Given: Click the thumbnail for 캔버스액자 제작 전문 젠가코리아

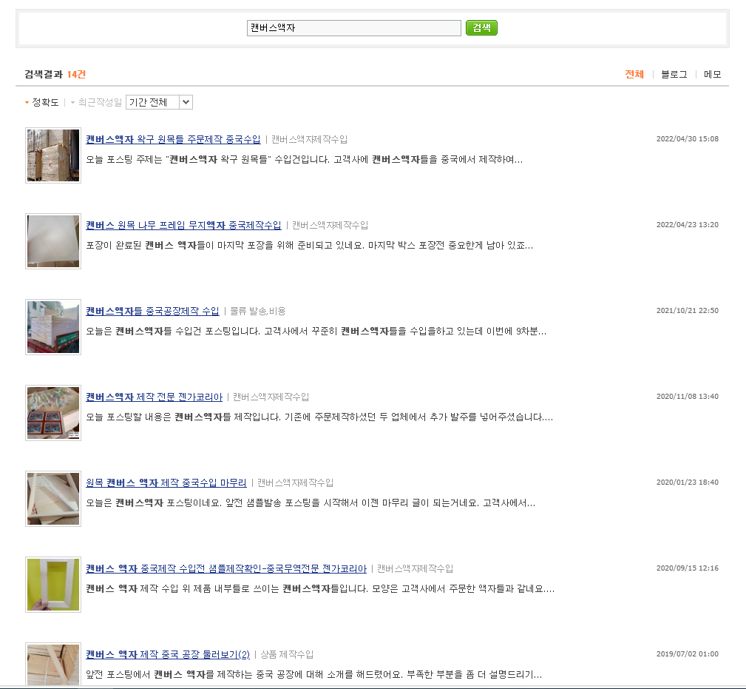Looking at the screenshot, I should point(53,413).
